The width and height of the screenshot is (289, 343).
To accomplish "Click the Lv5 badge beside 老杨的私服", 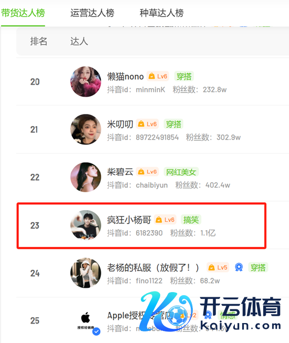I will point(218,267).
